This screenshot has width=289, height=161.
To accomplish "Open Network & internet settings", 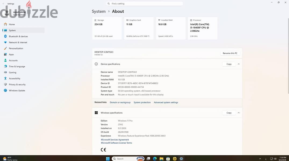I will pyautogui.click(x=23, y=42).
